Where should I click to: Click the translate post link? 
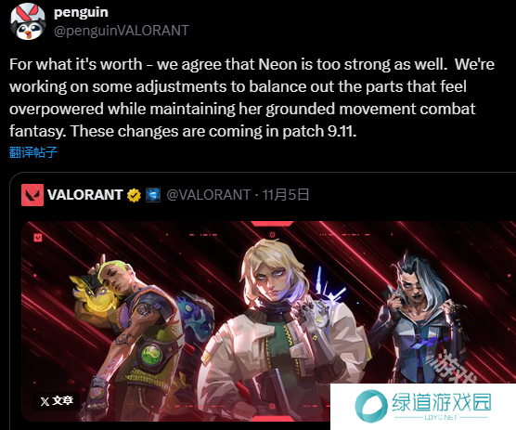coord(33,152)
